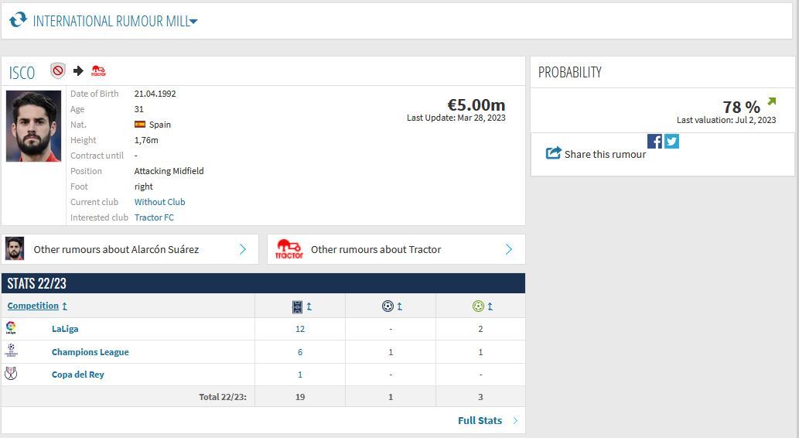Open the Copa del Rey competition link
Screen dimensions: 799x438
tap(78, 375)
